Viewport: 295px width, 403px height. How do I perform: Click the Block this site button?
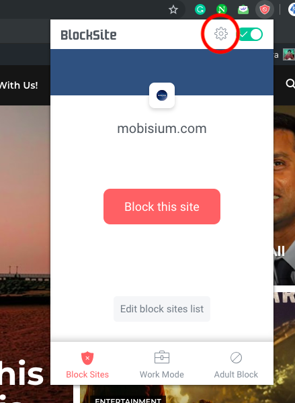pos(162,206)
